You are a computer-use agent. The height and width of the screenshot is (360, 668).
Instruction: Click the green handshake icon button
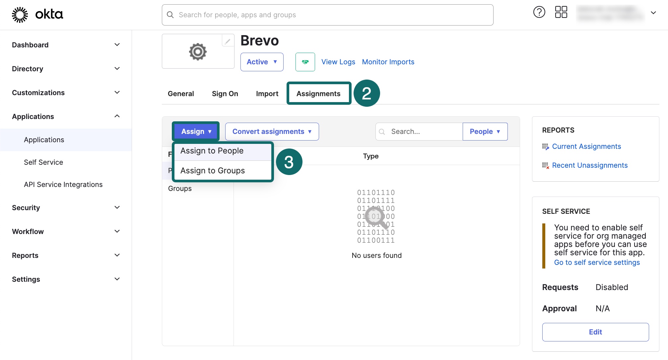tap(305, 62)
